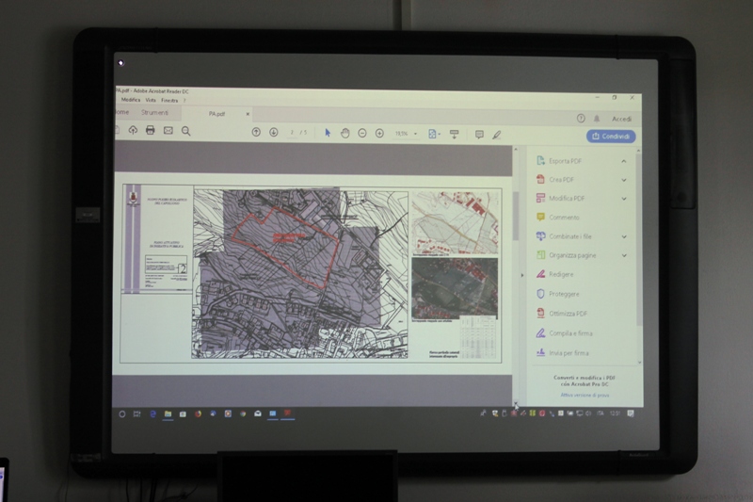Open the Modifica menu
753x502 pixels.
coord(131,100)
